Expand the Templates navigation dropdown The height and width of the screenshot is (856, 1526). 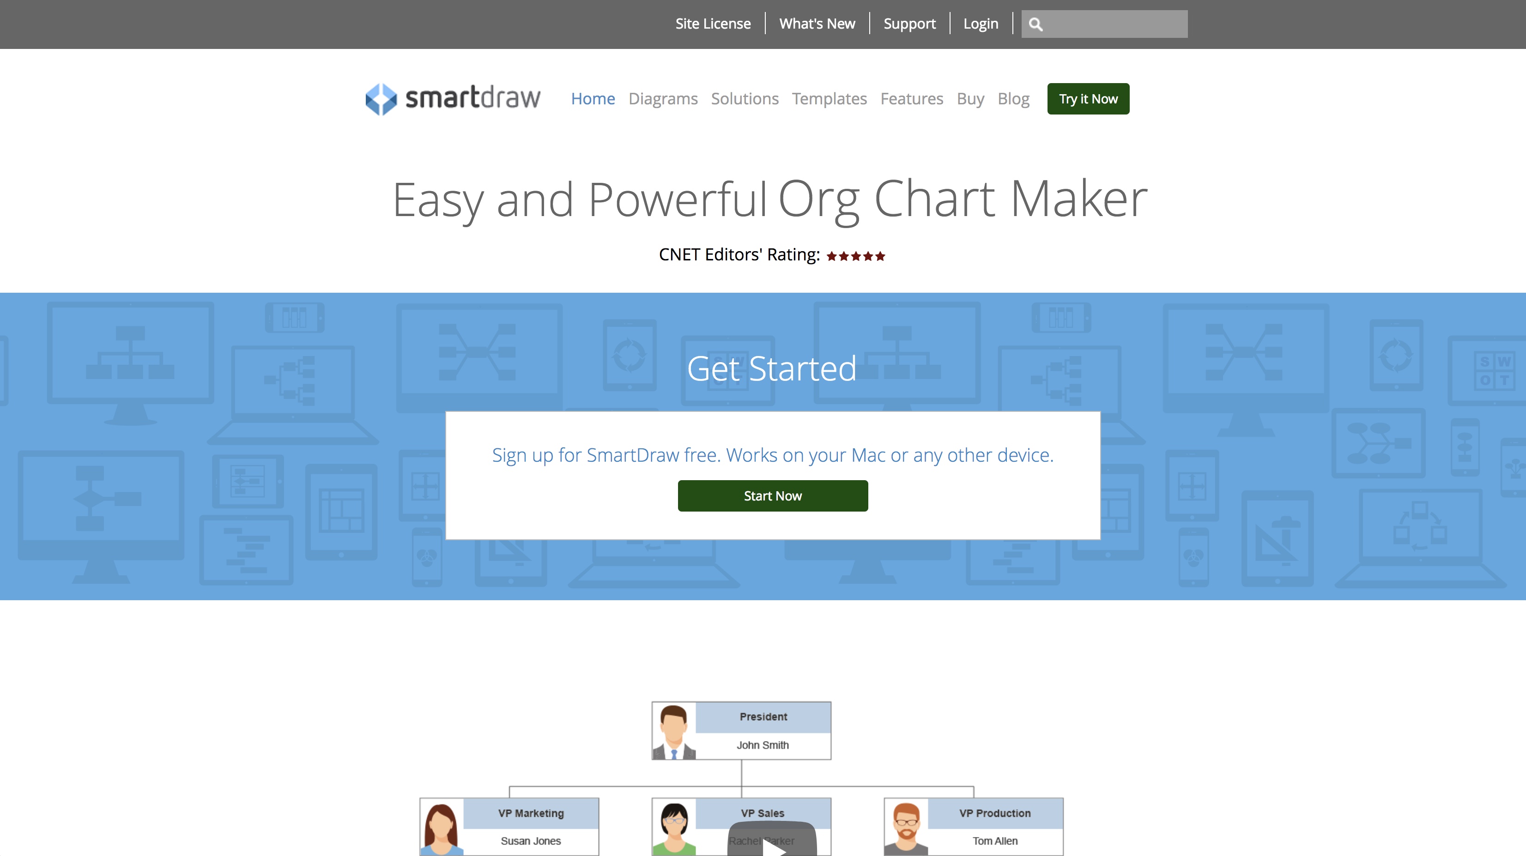click(829, 98)
